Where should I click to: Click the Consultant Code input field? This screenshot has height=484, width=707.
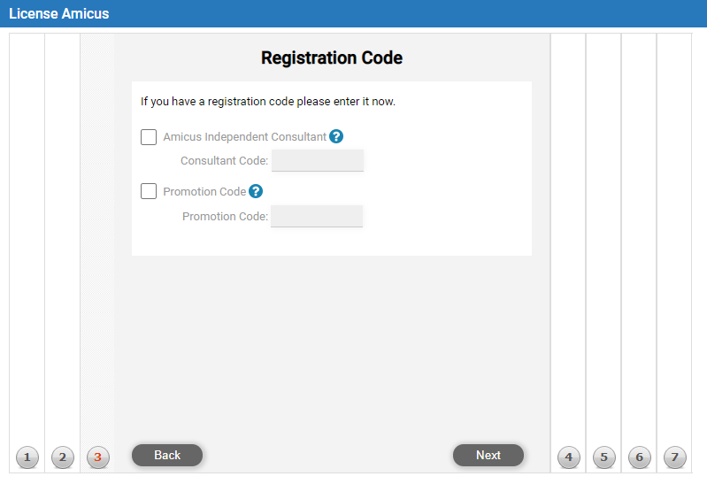click(x=318, y=160)
